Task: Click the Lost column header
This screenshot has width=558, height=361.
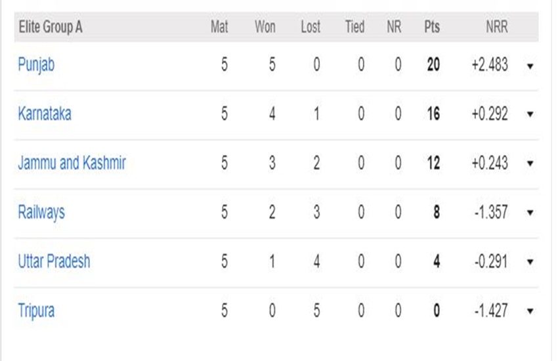Action: coord(311,27)
